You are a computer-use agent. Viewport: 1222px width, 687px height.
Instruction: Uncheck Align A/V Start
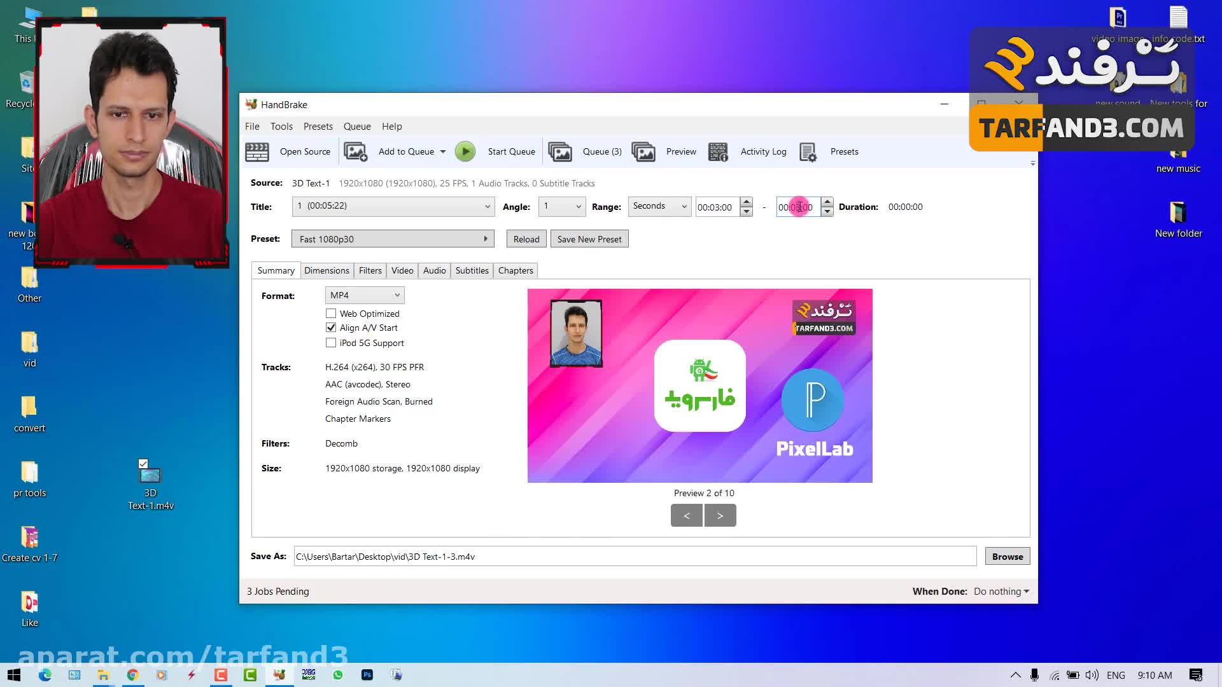point(331,328)
